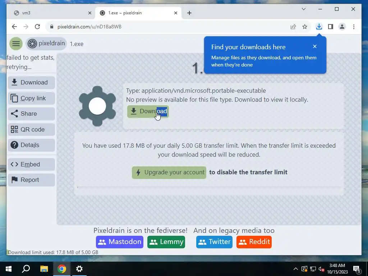Go back to previous page
Viewport: 368px width, 276px height.
[14, 27]
